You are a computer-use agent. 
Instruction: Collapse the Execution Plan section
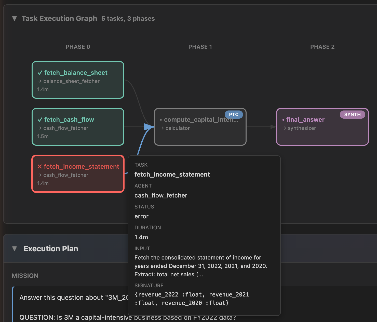[x=15, y=249]
